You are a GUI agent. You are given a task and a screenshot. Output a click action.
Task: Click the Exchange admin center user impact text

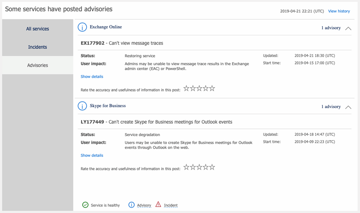point(187,66)
